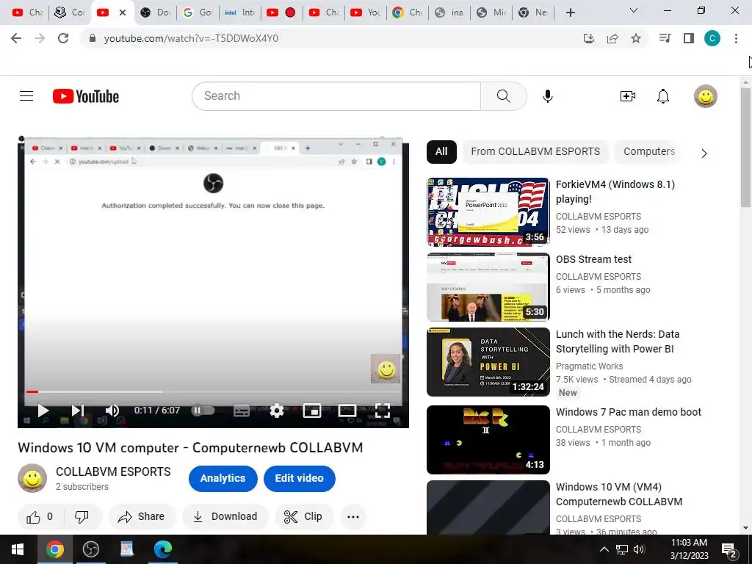Open the tab search dropdown chevron
This screenshot has width=752, height=564.
click(x=634, y=10)
